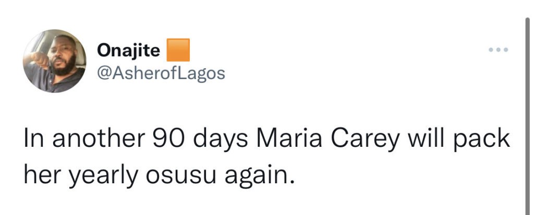Click the display name Onajite

coord(129,50)
